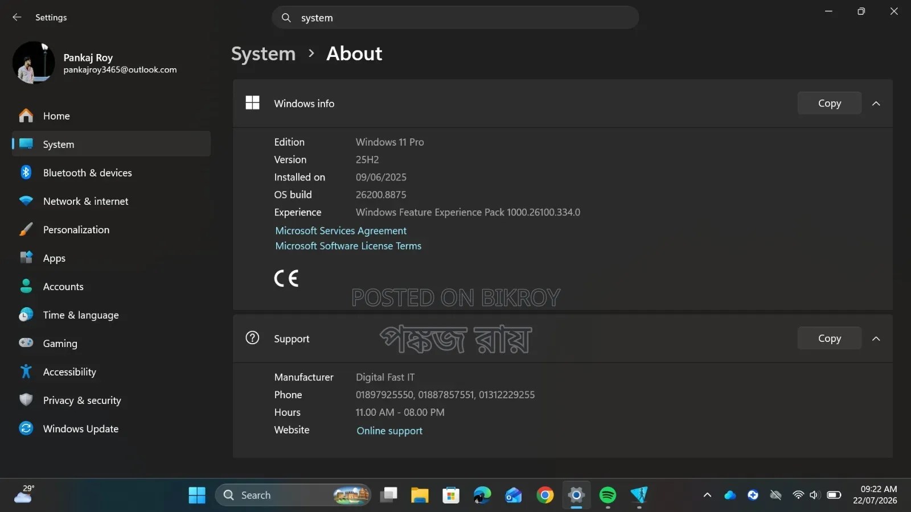Go back using the Settings back arrow
Screen dimensions: 911x512
(17, 17)
